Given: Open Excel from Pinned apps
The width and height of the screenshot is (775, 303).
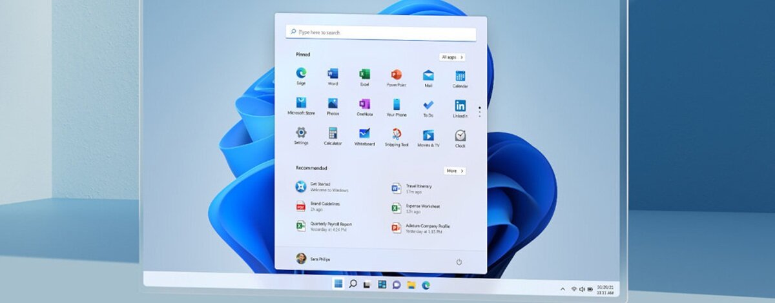Looking at the screenshot, I should 364,77.
